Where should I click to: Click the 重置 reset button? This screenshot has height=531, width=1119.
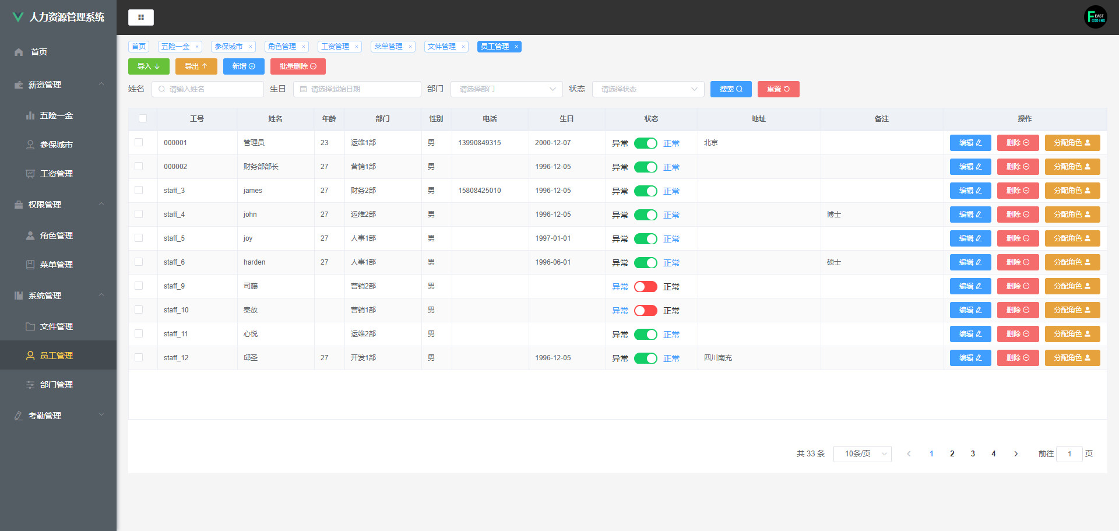(779, 89)
